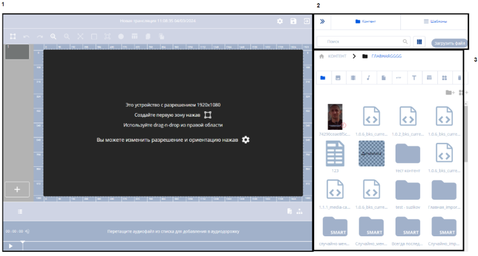Screen dimensions: 478x256
Task: Open broadcast settings gear in header
Action: coord(280,22)
